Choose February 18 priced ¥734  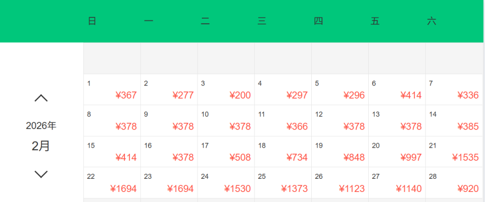283,152
